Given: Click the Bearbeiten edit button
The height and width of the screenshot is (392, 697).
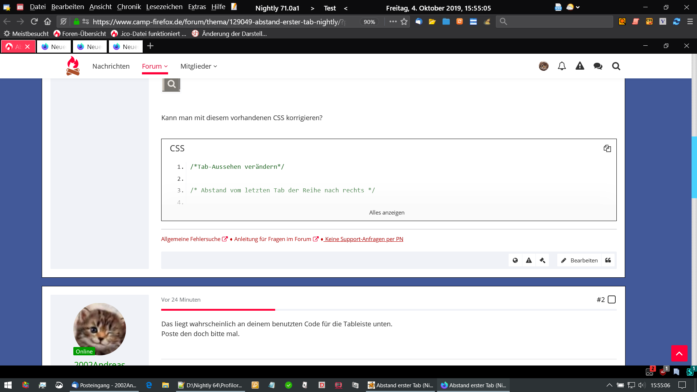Looking at the screenshot, I should coord(579,260).
